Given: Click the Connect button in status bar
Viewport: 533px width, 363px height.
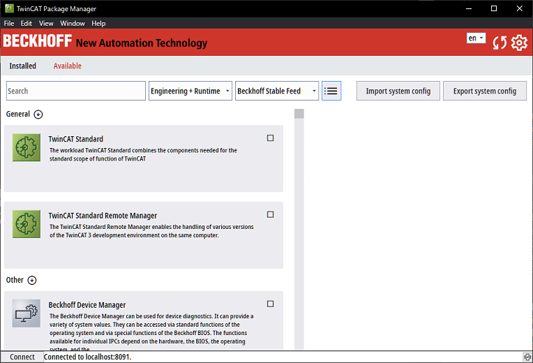Looking at the screenshot, I should coord(22,357).
